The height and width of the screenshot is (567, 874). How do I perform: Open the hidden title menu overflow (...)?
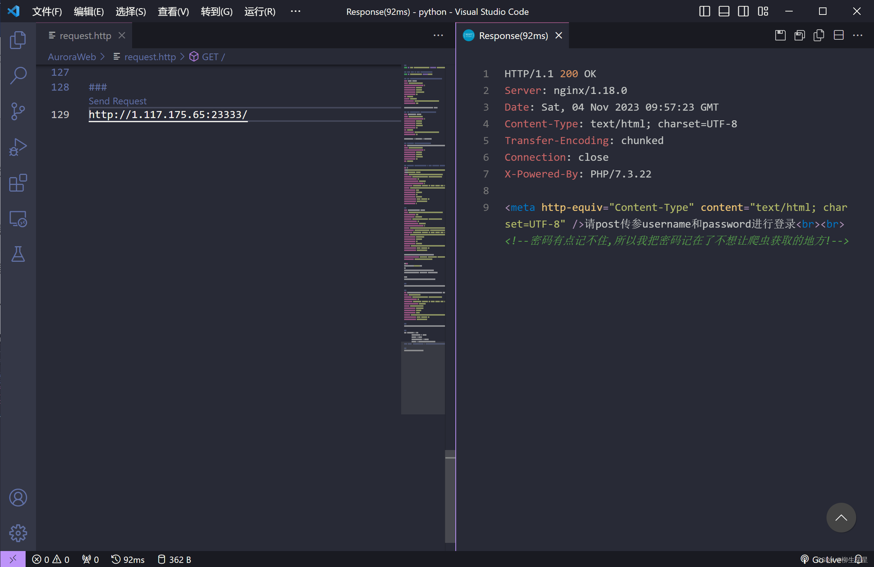pos(295,12)
